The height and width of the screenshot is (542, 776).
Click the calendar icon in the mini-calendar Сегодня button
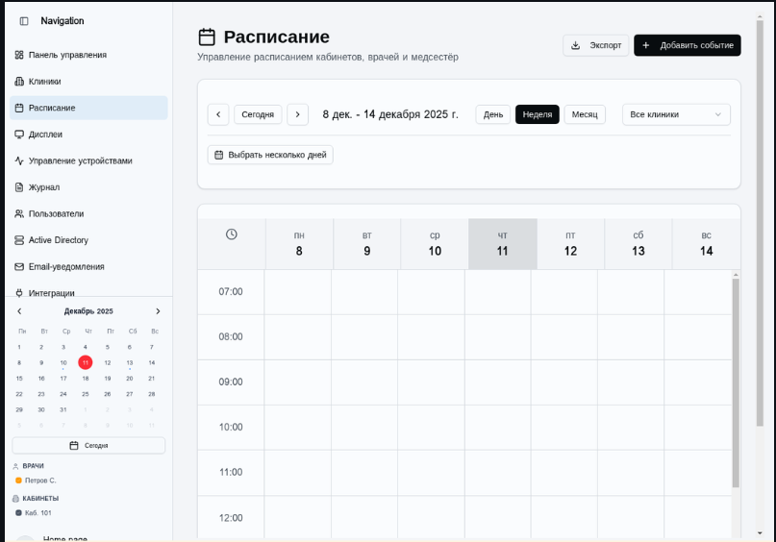click(x=74, y=446)
